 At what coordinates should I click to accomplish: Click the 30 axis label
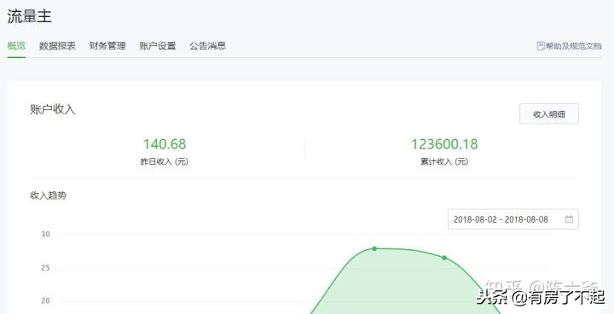coord(45,234)
